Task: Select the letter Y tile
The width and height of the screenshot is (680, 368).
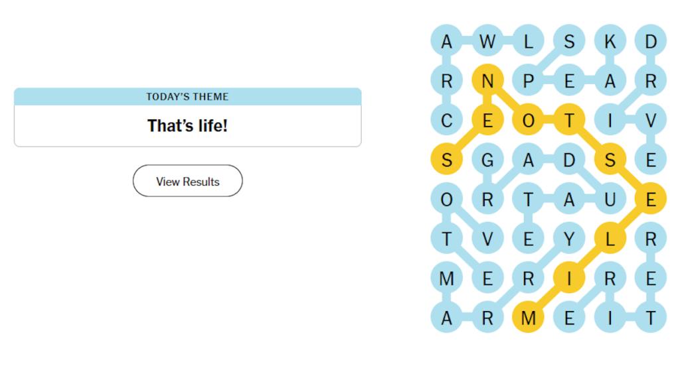Action: click(x=569, y=239)
